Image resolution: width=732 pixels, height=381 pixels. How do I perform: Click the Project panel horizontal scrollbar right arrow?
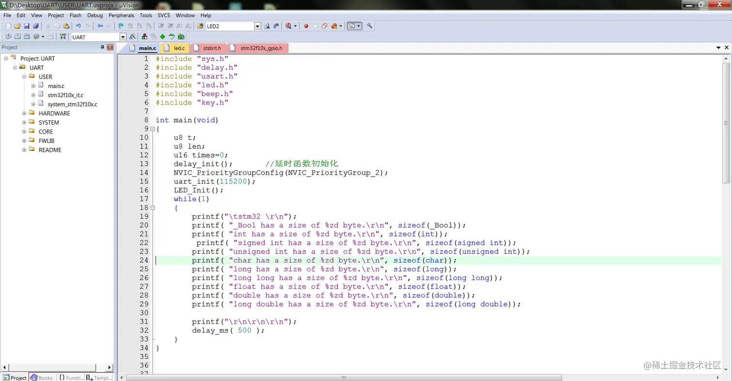pyautogui.click(x=110, y=367)
